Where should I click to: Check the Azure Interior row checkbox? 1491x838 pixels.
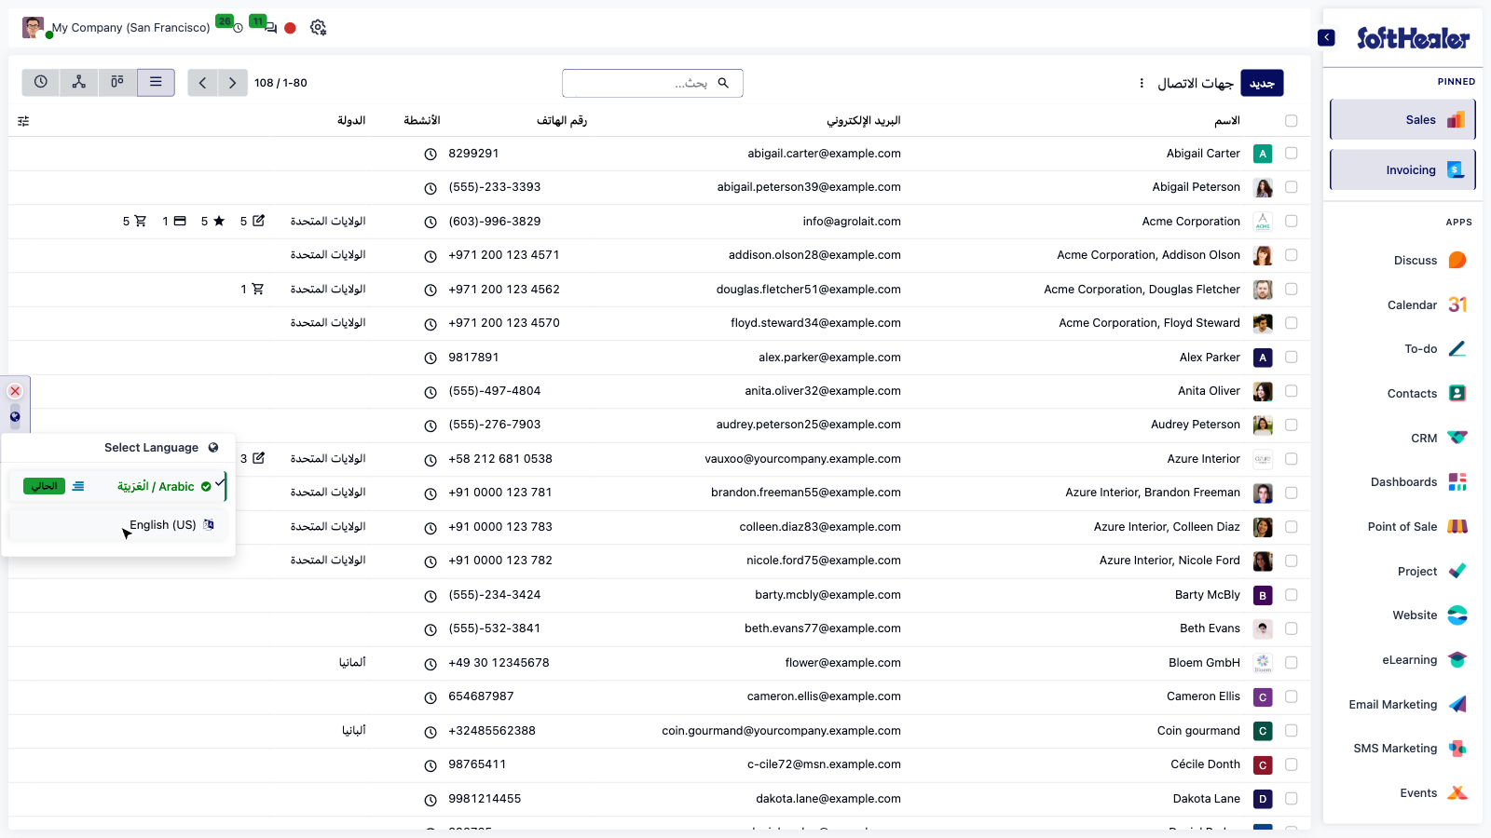pos(1291,459)
